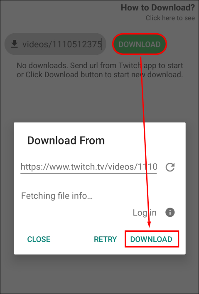Click the download arrow icon in the search pill
The width and height of the screenshot is (199, 294).
(14, 44)
